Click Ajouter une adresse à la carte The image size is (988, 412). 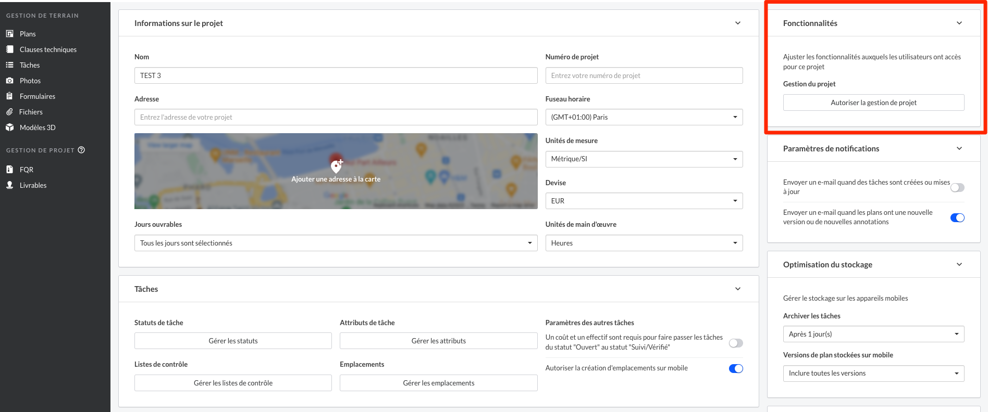(x=336, y=179)
